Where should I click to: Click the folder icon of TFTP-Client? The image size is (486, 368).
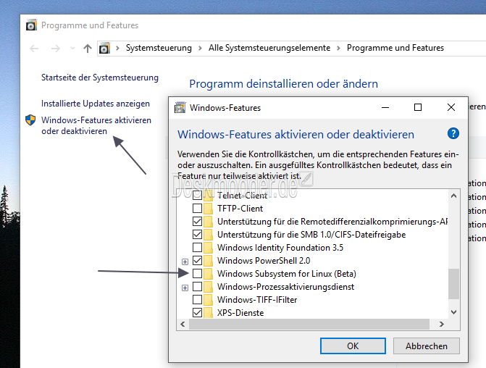209,209
